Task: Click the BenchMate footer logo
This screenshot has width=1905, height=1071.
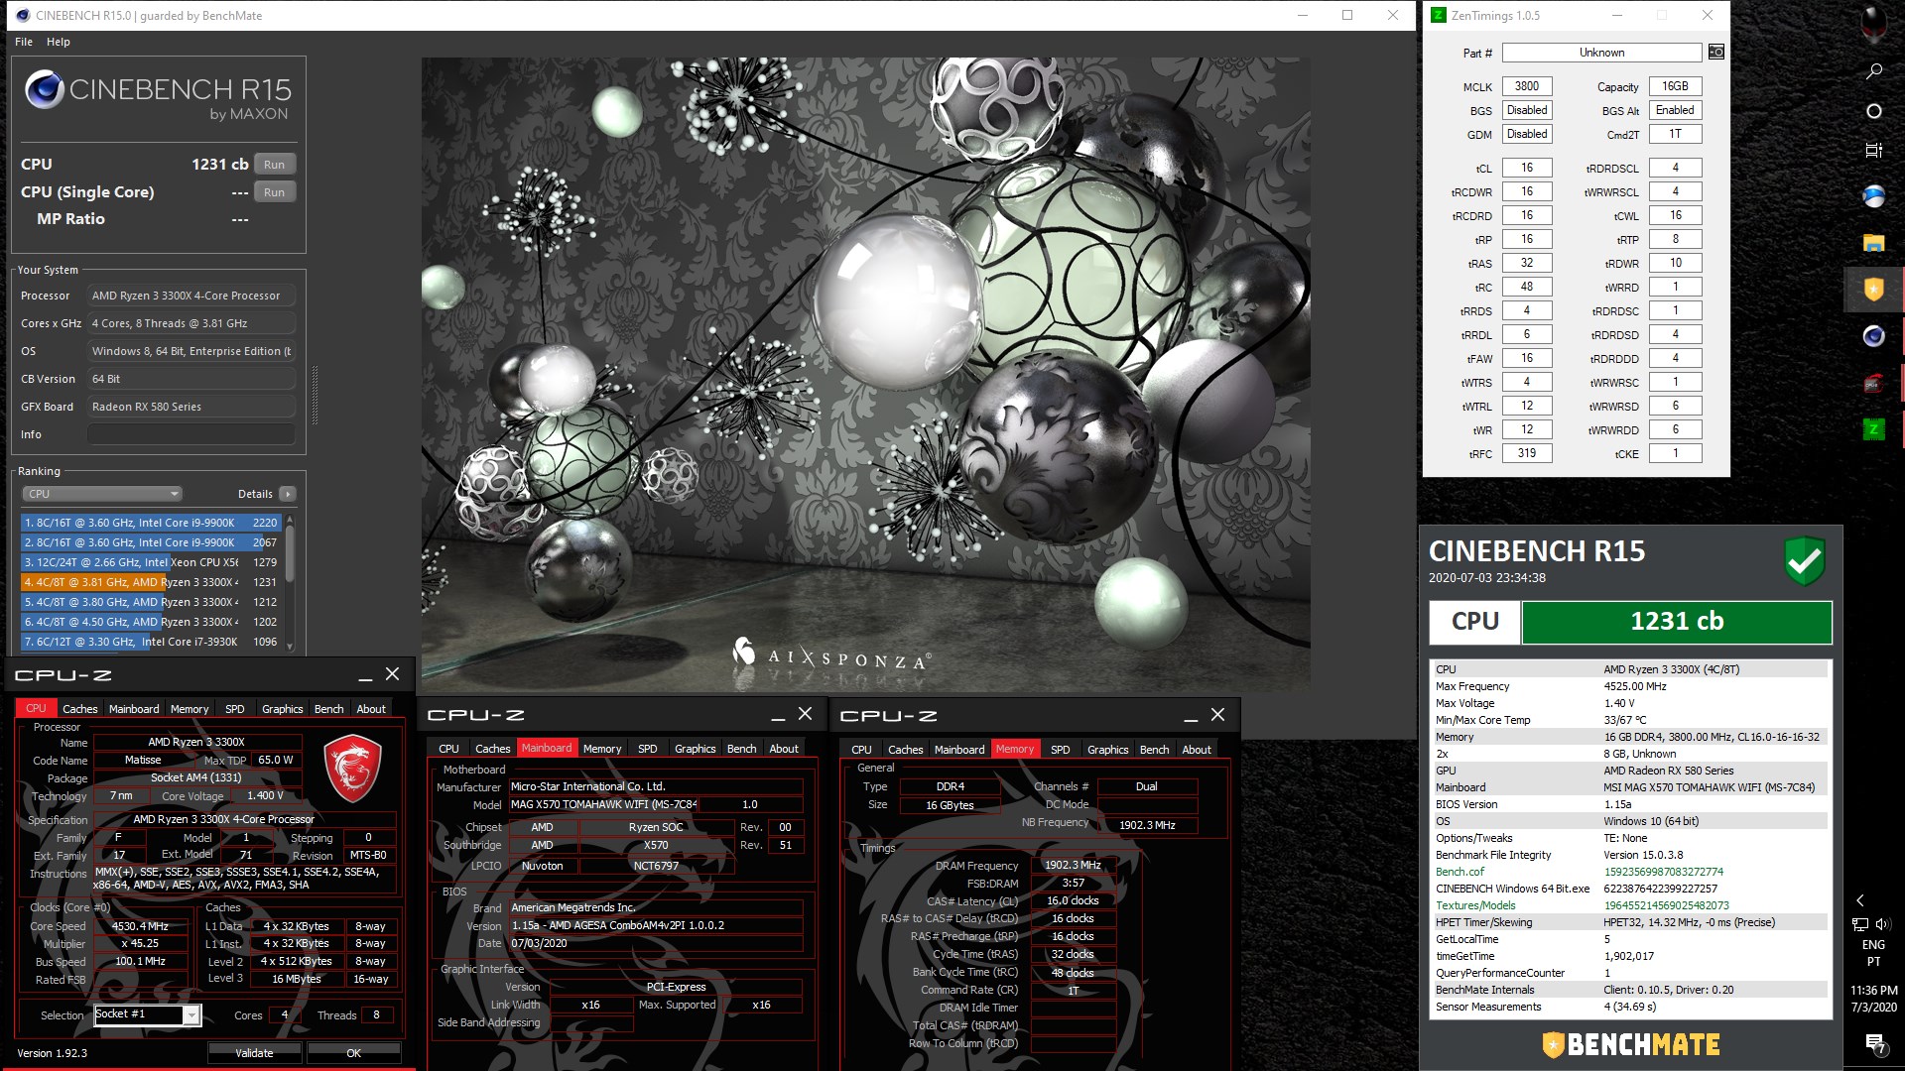Action: tap(1631, 1044)
